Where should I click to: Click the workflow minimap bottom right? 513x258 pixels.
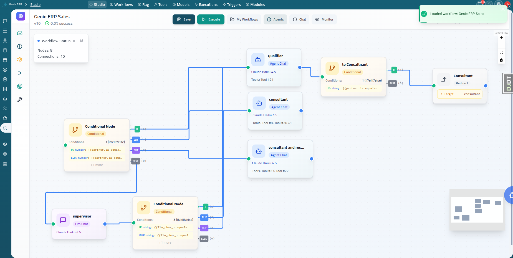tap(477, 210)
